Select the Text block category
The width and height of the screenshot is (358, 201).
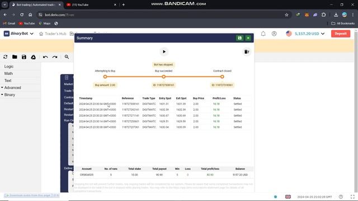(8, 80)
